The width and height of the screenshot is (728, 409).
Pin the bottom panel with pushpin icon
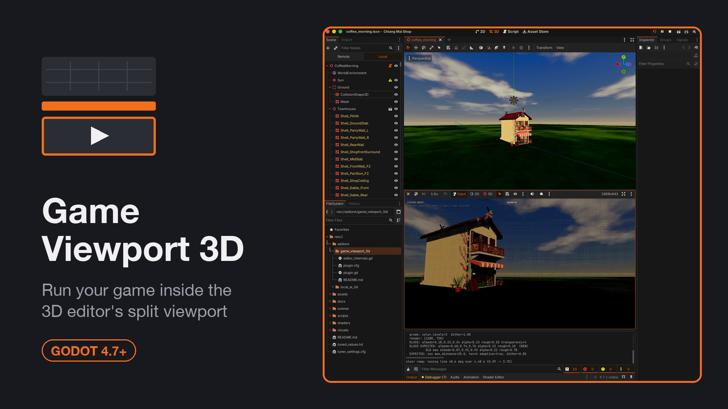[x=631, y=377]
